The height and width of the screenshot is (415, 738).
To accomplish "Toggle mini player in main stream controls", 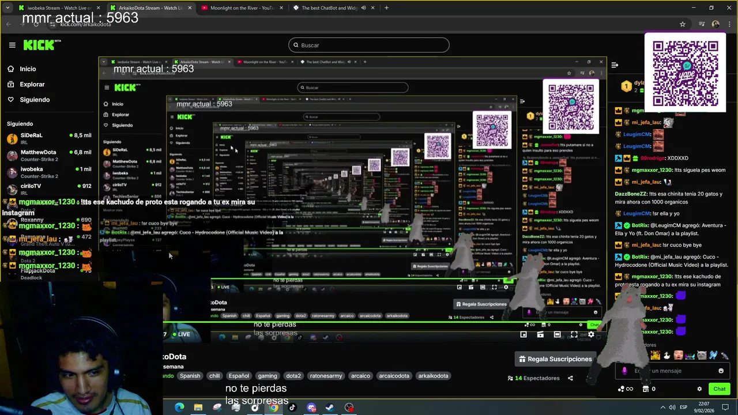I will (523, 334).
